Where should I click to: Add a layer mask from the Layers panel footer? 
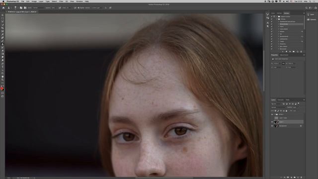(288, 178)
